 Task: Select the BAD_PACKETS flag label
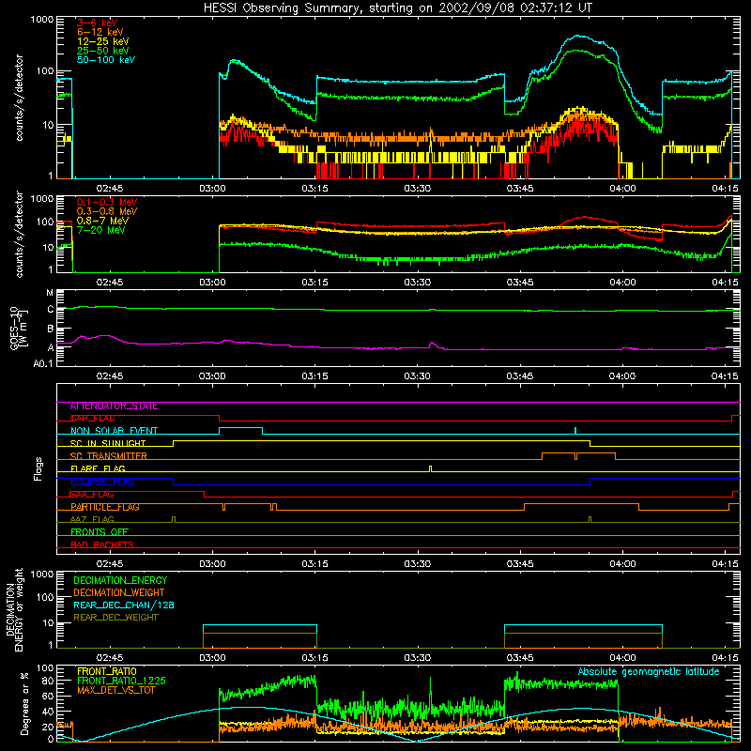[102, 544]
